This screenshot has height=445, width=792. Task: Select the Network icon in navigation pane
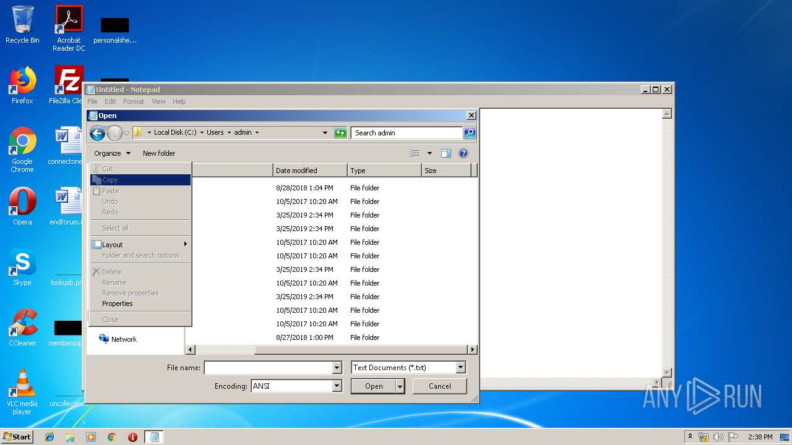click(104, 339)
